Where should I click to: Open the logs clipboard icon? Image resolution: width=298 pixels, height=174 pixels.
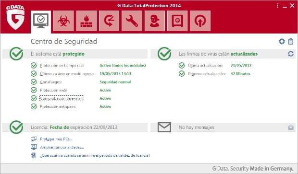pos(291,41)
